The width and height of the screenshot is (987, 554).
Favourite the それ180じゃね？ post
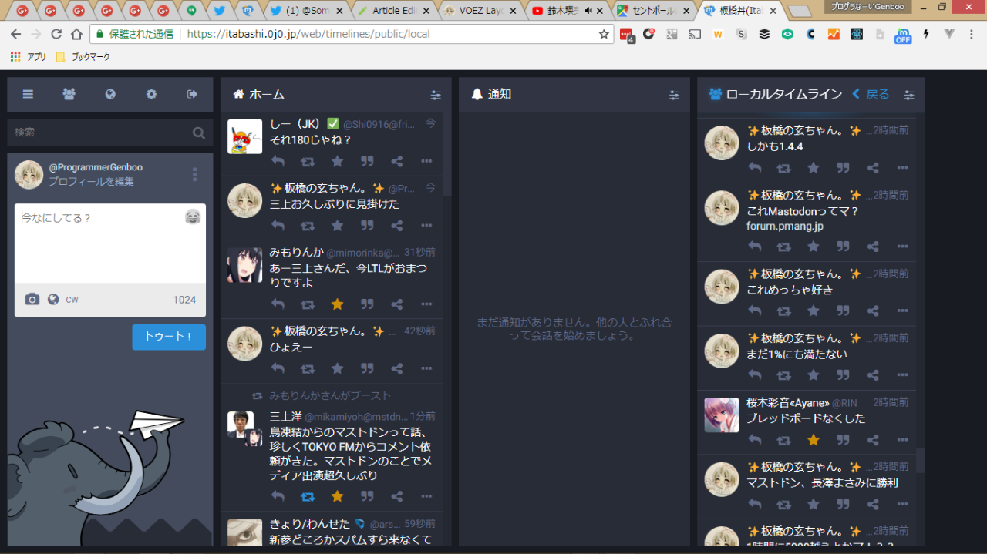pos(337,161)
